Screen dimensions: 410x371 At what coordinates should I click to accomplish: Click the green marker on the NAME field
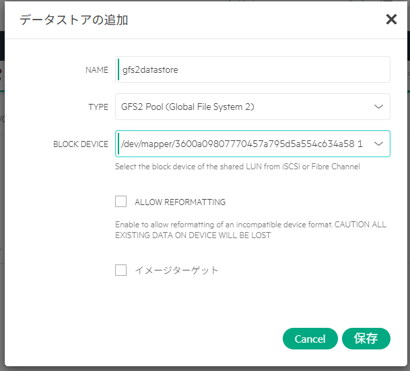click(x=118, y=69)
